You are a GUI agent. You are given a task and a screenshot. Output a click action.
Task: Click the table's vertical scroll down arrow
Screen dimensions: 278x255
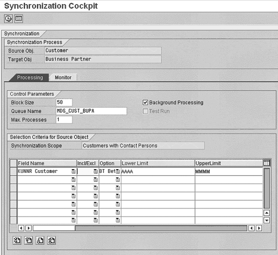(266, 220)
